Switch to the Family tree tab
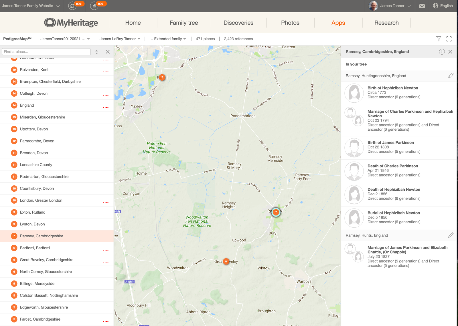Image resolution: width=458 pixels, height=326 pixels. pos(183,23)
